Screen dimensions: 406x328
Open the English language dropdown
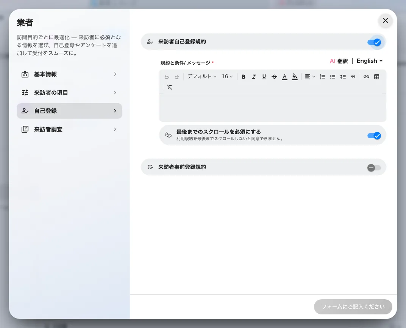point(370,61)
